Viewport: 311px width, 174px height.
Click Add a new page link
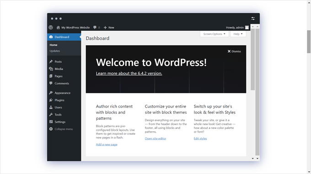[107, 144]
